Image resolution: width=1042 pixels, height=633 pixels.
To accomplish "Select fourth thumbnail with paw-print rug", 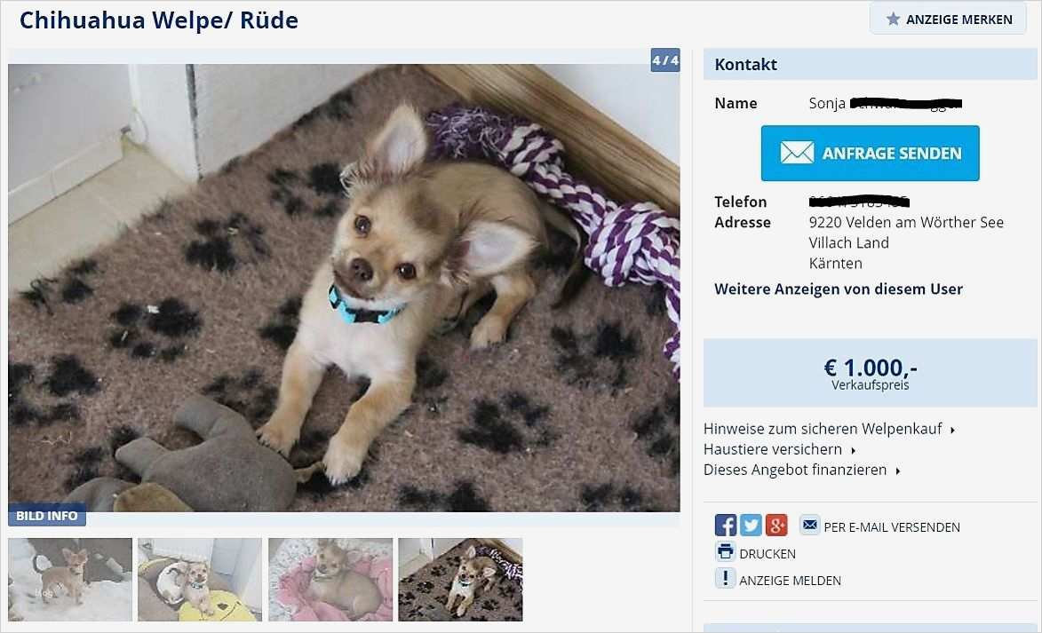I will point(460,580).
